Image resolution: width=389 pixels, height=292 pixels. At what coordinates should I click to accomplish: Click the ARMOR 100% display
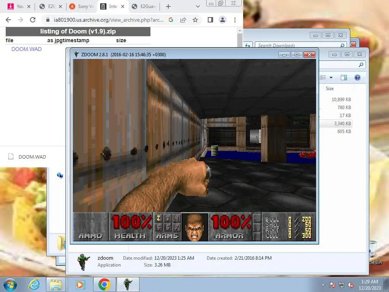(230, 227)
